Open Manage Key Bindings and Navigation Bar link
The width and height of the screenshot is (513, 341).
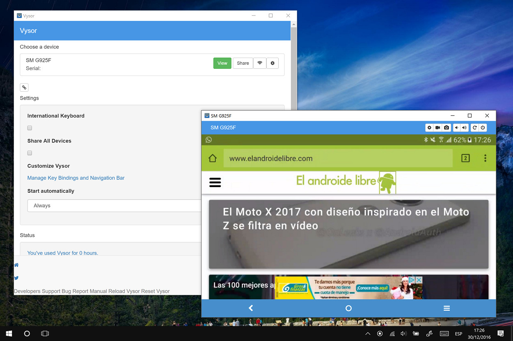pos(76,178)
